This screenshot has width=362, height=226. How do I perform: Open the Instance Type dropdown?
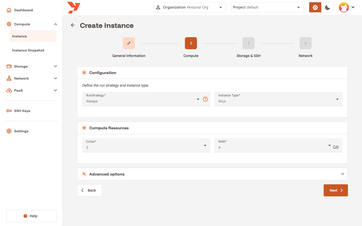point(279,99)
